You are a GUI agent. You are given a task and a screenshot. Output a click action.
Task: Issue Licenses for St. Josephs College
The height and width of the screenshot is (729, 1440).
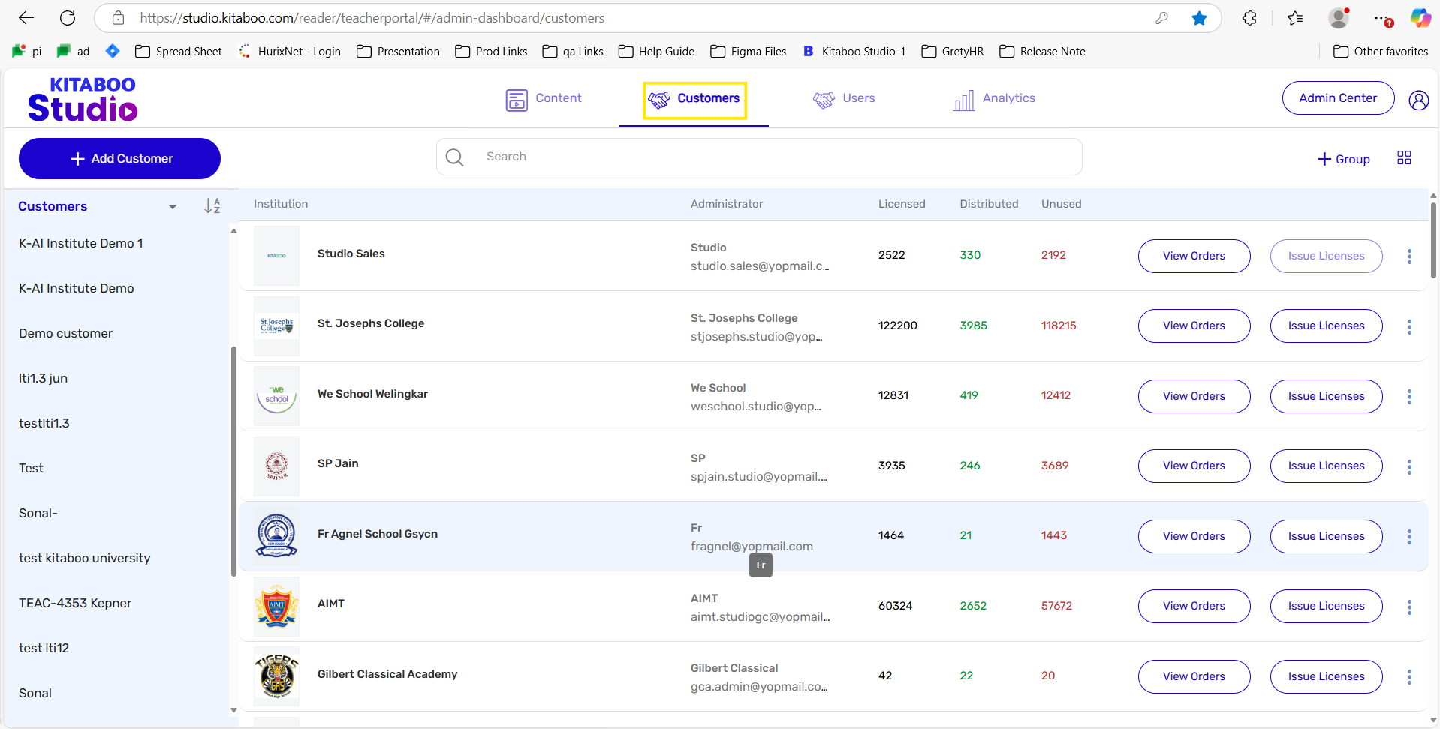[x=1326, y=325]
